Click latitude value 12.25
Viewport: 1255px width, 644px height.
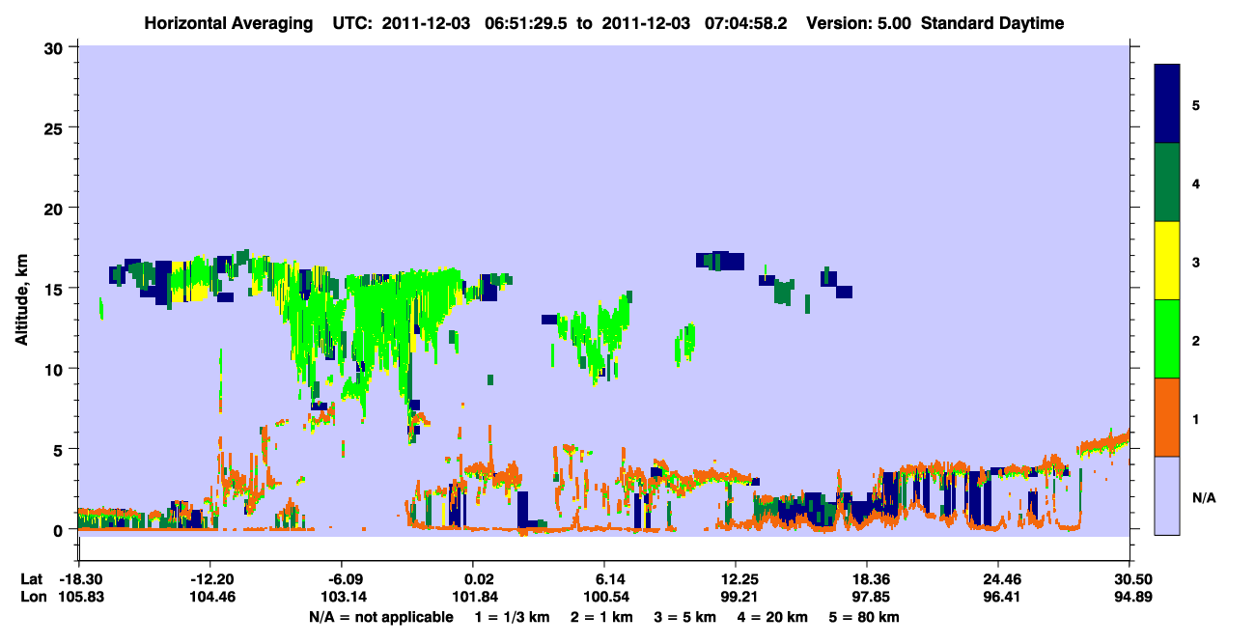coord(736,579)
